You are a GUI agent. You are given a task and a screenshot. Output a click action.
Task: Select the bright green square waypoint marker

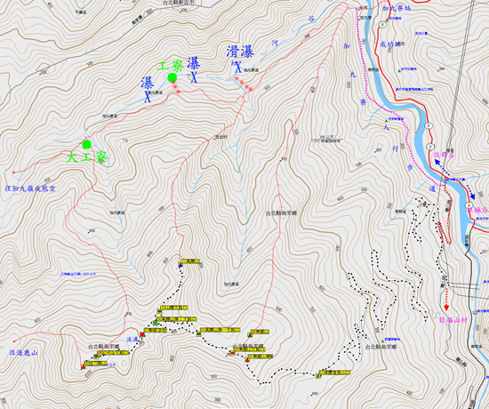pos(156,323)
